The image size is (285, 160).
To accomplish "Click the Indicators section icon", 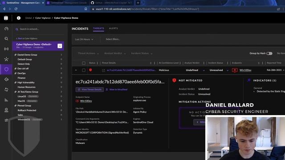I will [249, 80].
